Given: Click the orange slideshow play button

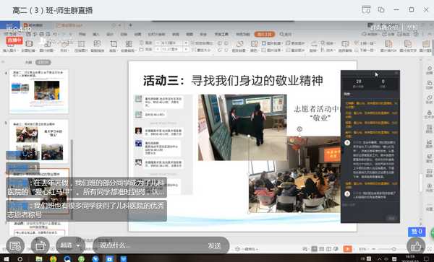Looking at the screenshot, I should point(347,249).
